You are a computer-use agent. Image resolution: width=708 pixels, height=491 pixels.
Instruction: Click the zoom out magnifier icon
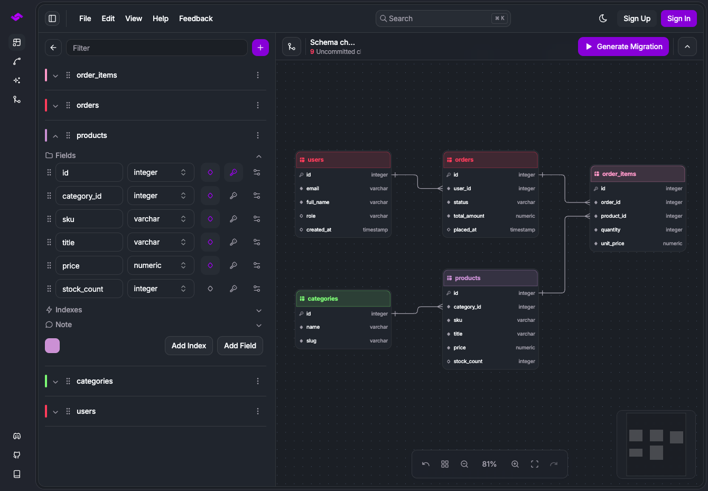[x=464, y=464]
